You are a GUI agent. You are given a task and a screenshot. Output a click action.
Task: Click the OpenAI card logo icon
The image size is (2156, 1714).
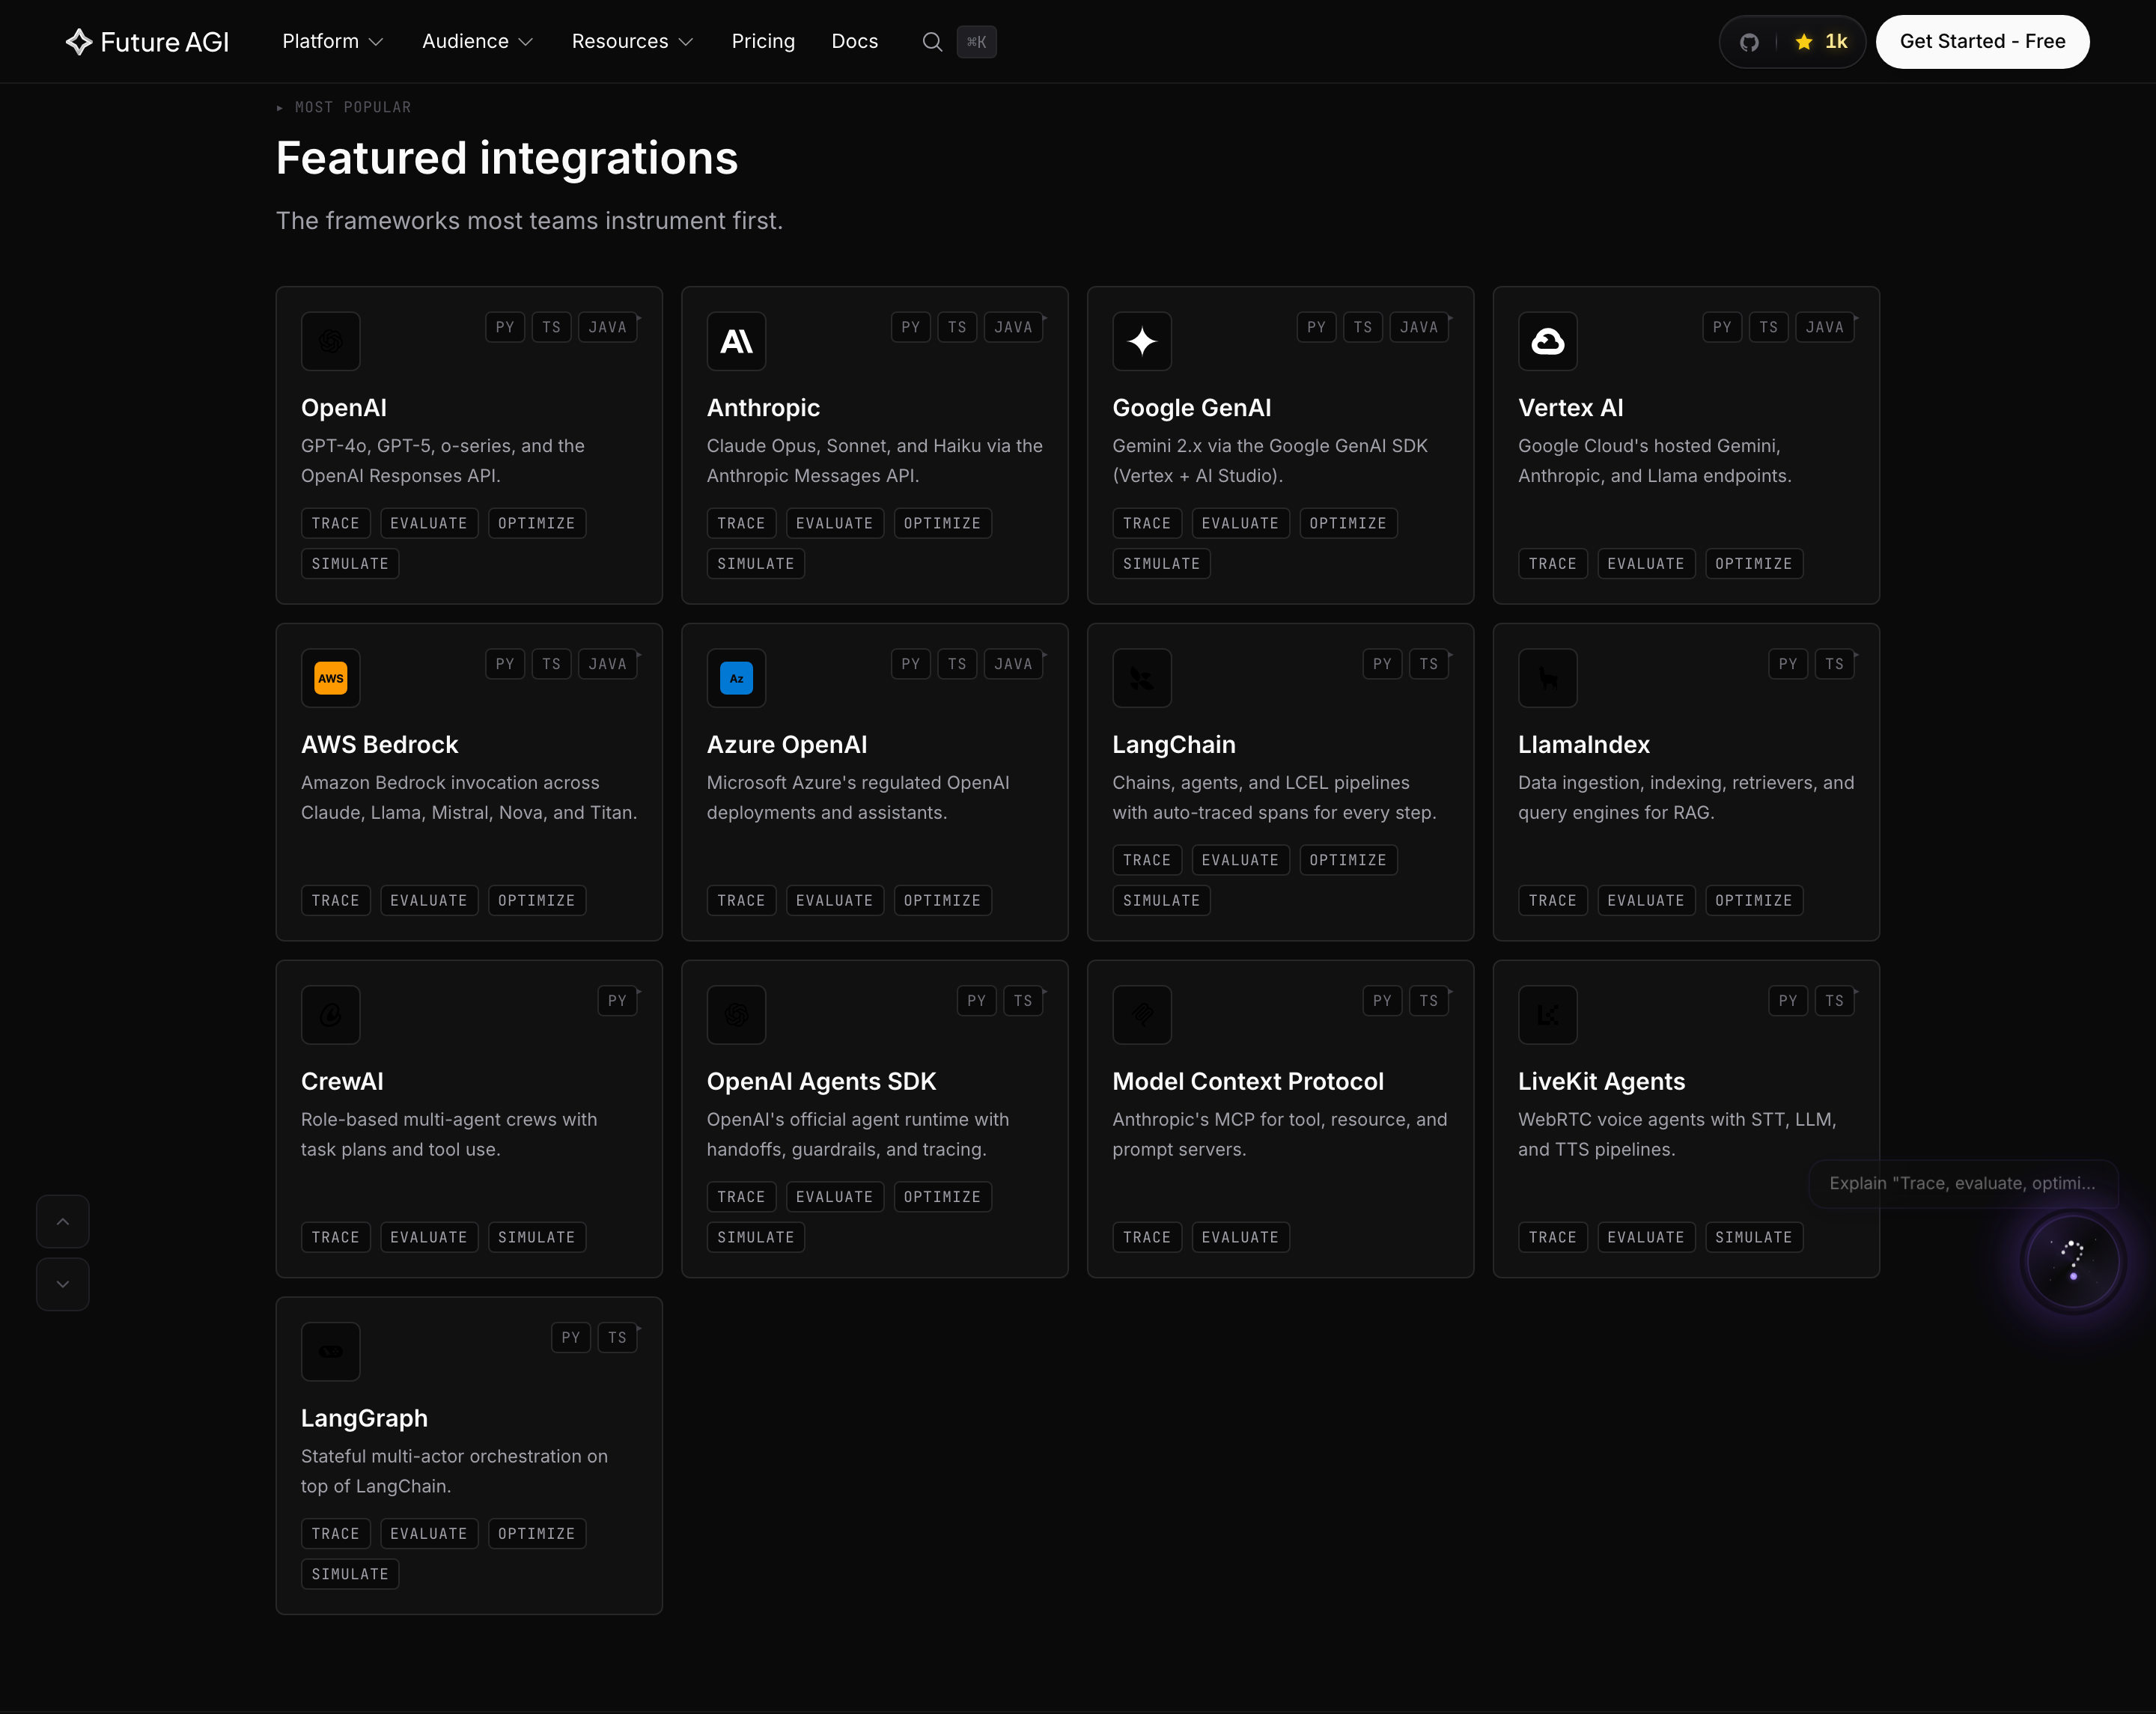coord(331,341)
